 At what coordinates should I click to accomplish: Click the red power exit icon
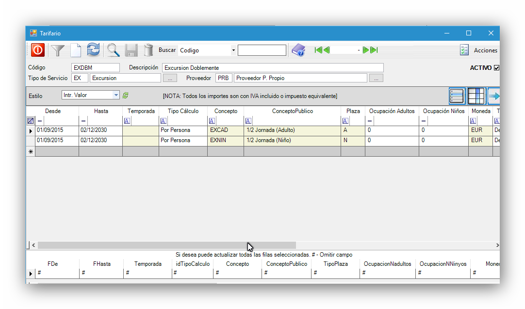(38, 50)
